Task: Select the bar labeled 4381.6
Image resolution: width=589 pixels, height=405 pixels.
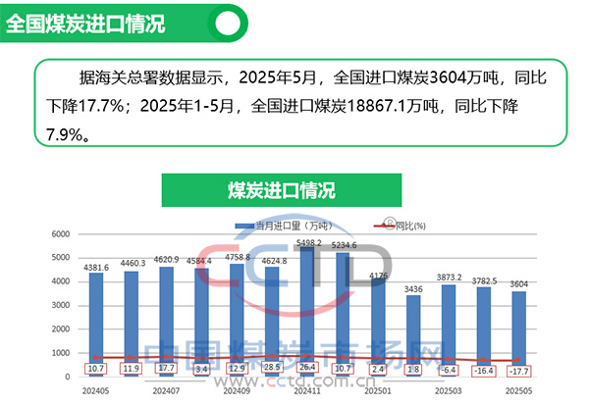Action: pos(96,324)
